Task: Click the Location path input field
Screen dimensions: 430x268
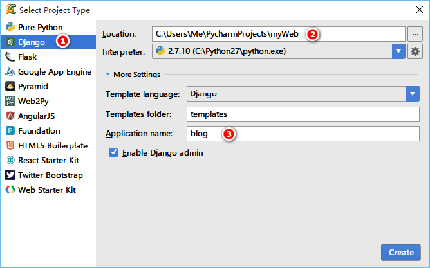Action: (x=279, y=34)
